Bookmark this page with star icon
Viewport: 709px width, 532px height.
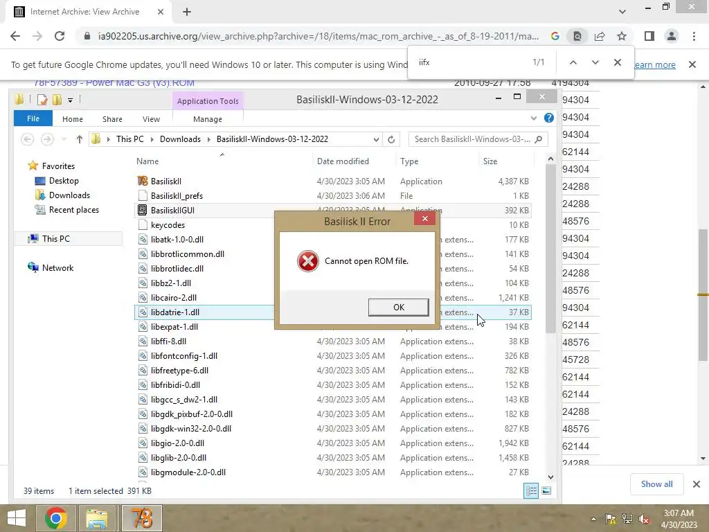(x=622, y=36)
